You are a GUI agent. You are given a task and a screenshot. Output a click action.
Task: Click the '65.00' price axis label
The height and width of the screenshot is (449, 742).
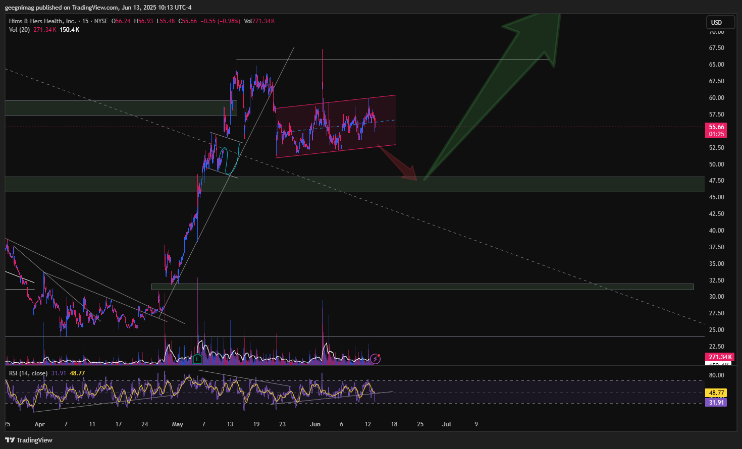coord(716,65)
